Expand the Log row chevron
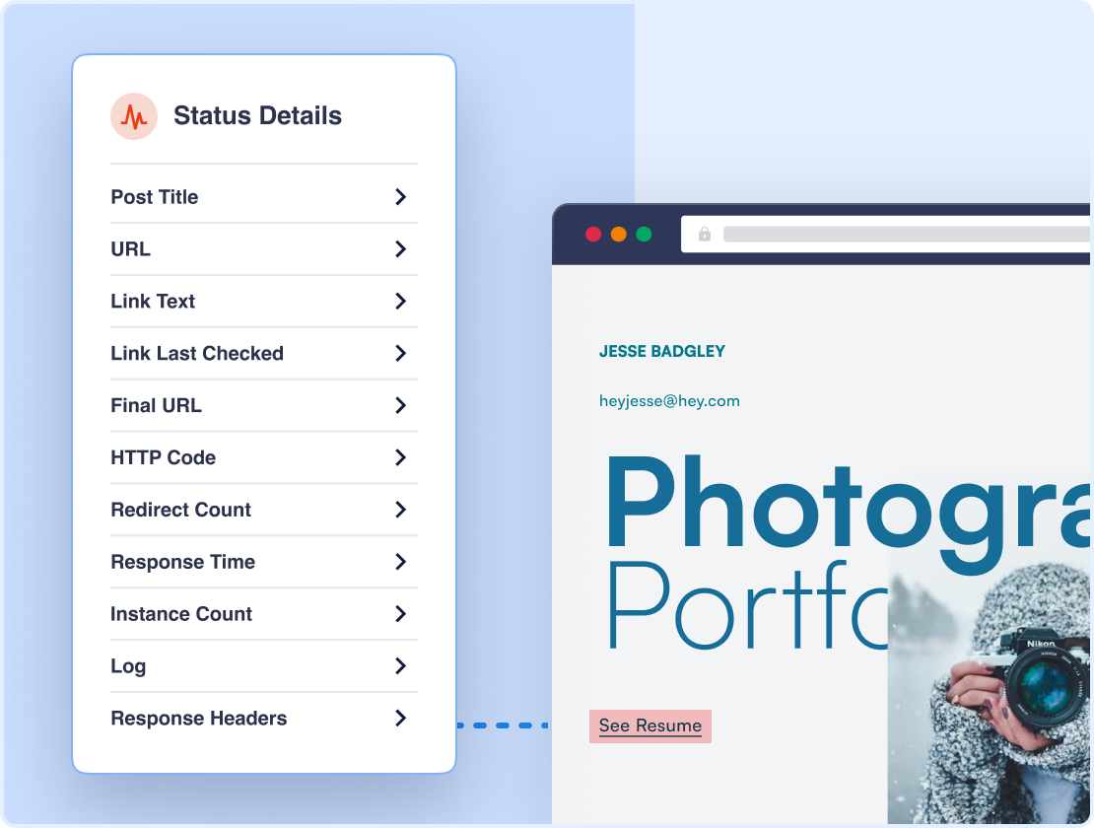This screenshot has width=1094, height=828. [x=400, y=666]
